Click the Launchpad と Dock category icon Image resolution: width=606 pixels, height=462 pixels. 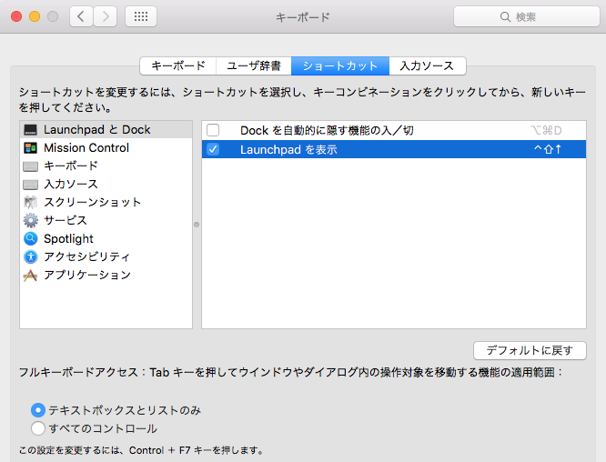(30, 130)
